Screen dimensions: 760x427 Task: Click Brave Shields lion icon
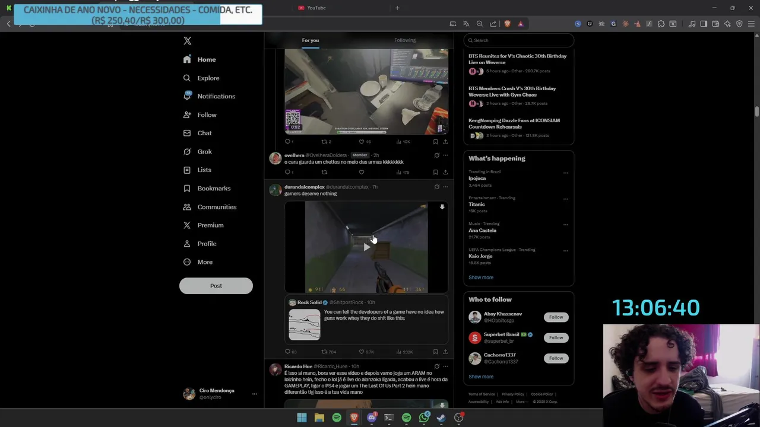click(507, 24)
